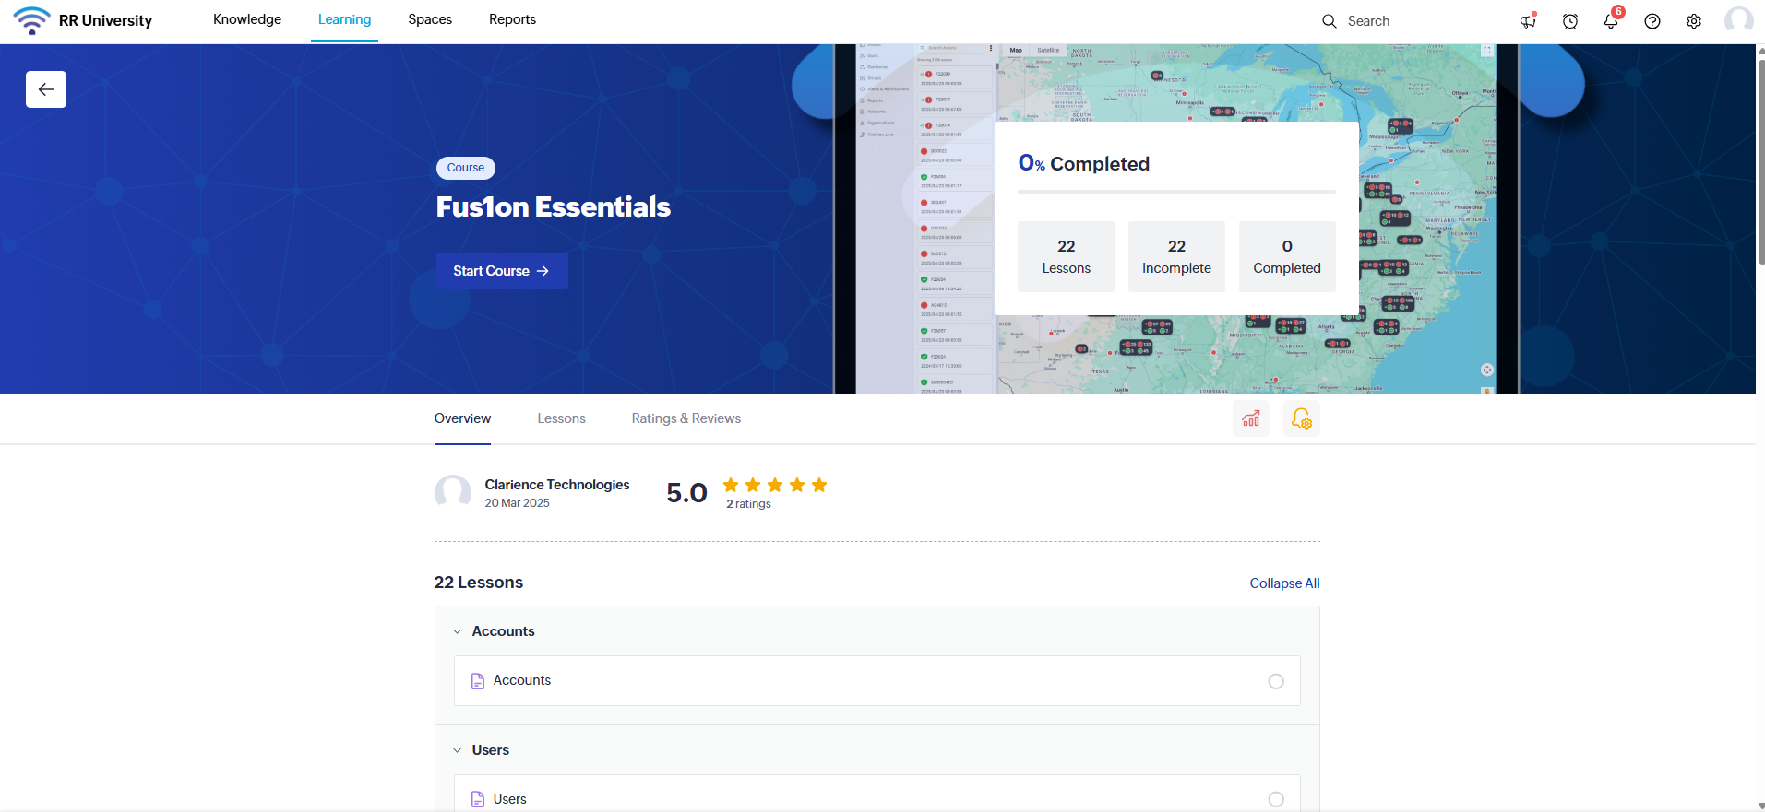Open the help question mark icon

tap(1652, 21)
